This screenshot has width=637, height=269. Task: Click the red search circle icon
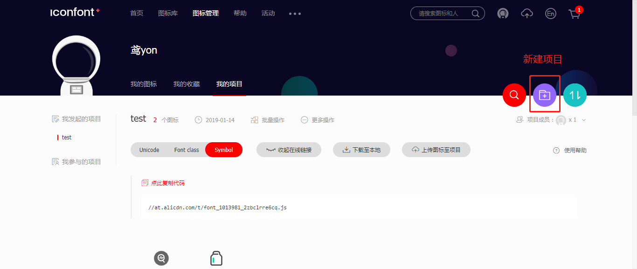point(514,95)
